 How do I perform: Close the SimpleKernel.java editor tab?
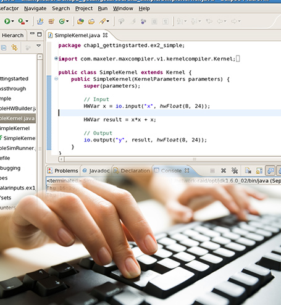(105, 35)
